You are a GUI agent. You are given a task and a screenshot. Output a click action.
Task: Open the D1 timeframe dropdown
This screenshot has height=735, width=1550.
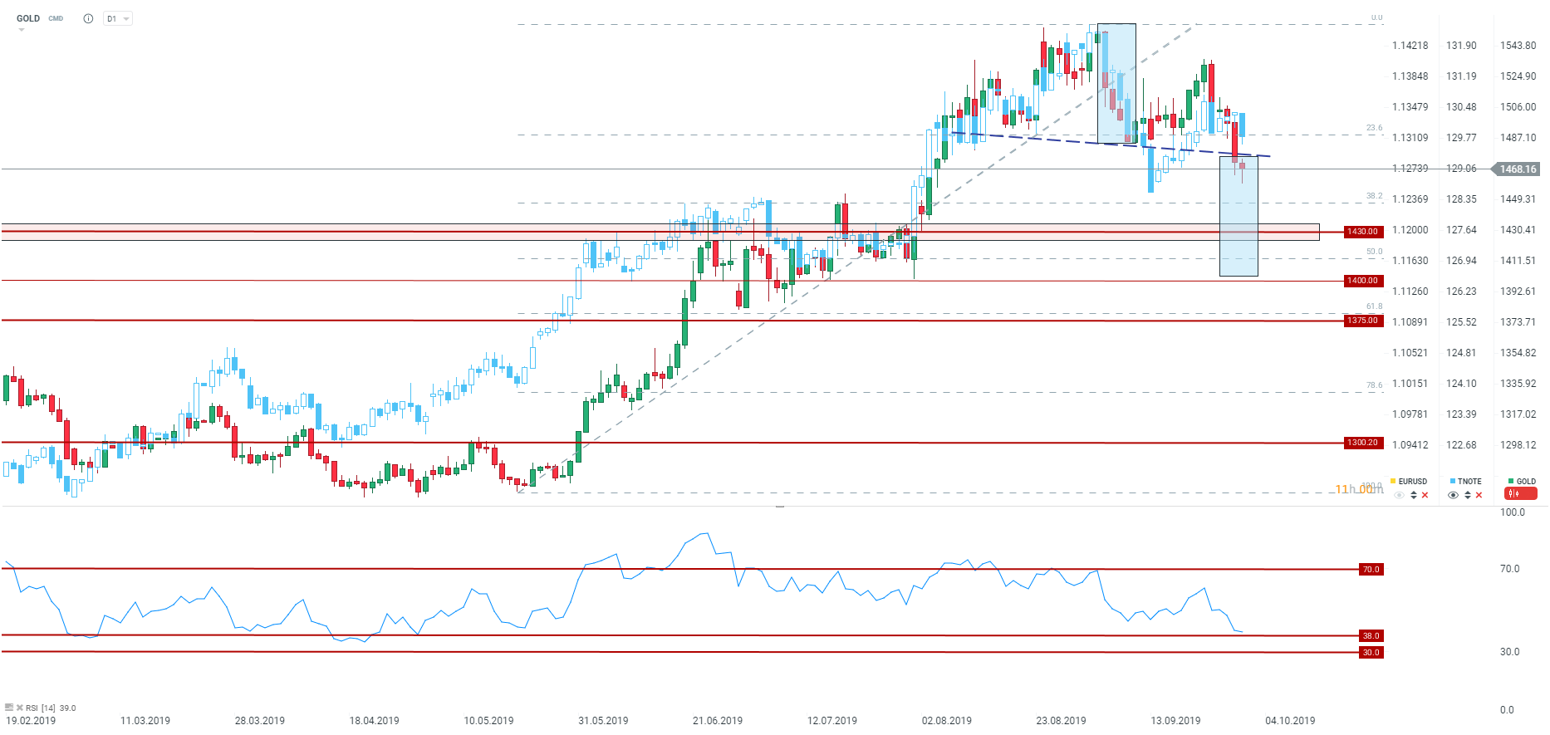tap(118, 18)
